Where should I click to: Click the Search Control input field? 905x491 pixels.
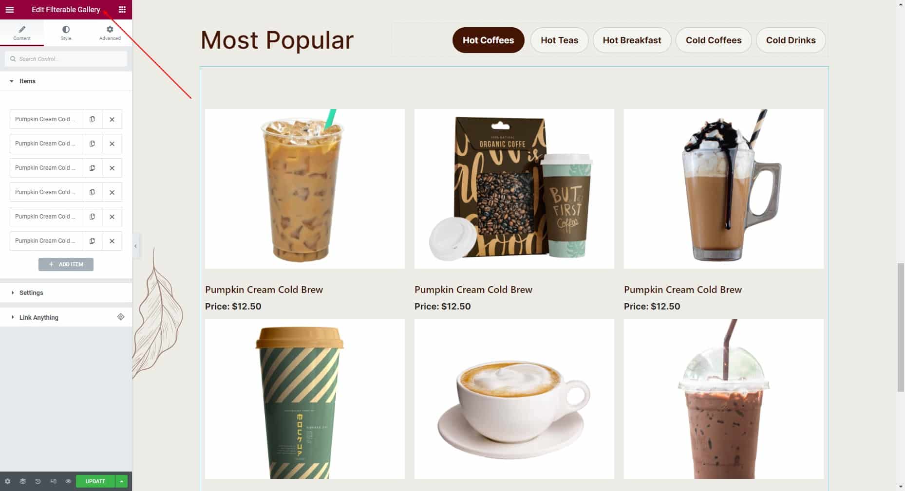[66, 59]
